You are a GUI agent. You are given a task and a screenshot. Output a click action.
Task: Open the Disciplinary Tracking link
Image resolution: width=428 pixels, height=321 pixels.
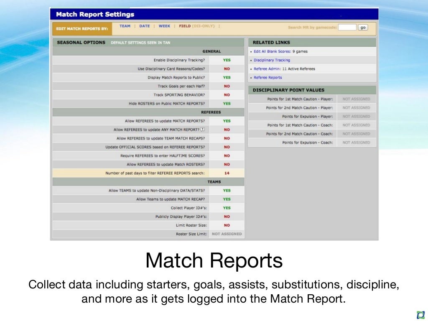[x=272, y=60]
